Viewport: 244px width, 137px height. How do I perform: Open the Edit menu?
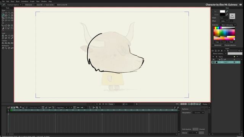click(x=8, y=2)
